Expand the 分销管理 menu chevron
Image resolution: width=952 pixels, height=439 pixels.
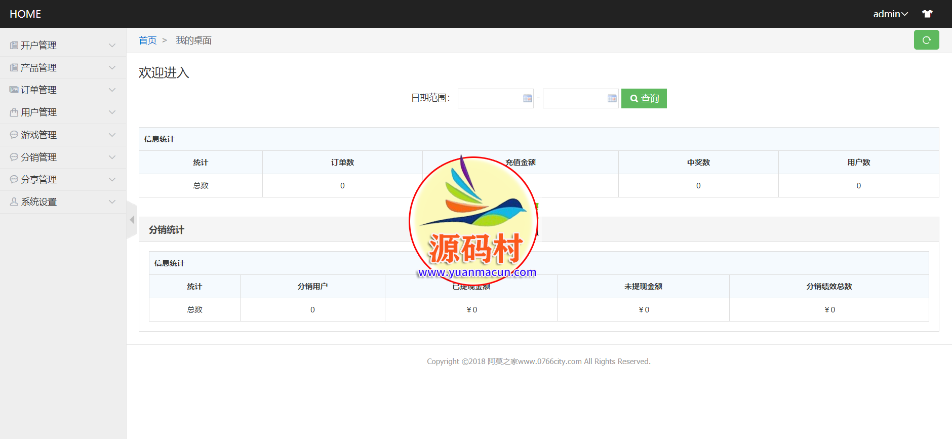(112, 157)
